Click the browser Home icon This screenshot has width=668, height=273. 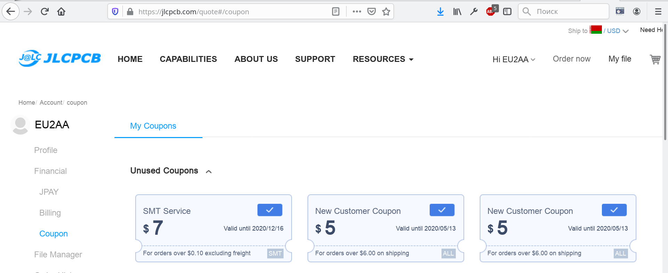point(61,12)
